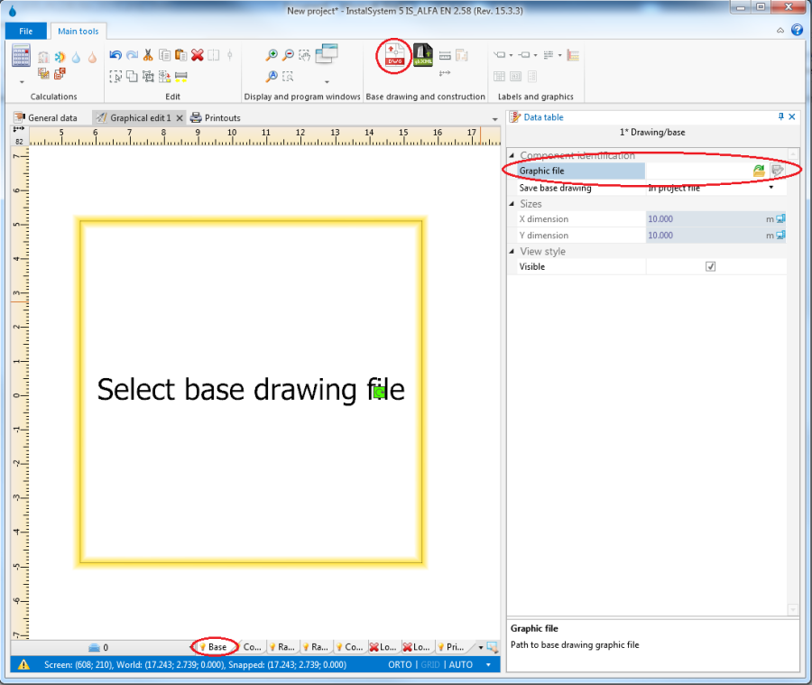Collapse the Sizes section in Data table
Screen dimensions: 812x685
512,204
